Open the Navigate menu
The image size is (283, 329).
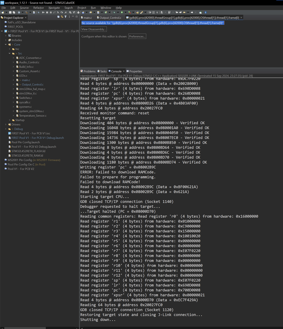(x=54, y=8)
